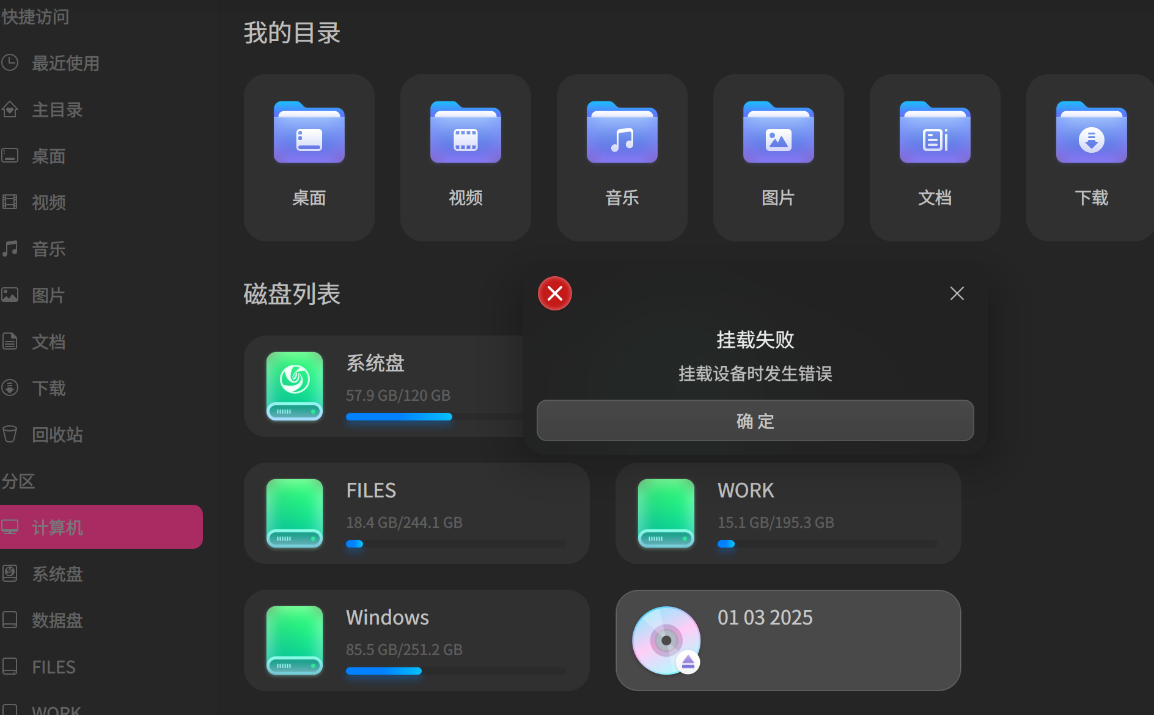Select sidebar 音乐 entry
This screenshot has width=1154, height=715.
pyautogui.click(x=101, y=249)
